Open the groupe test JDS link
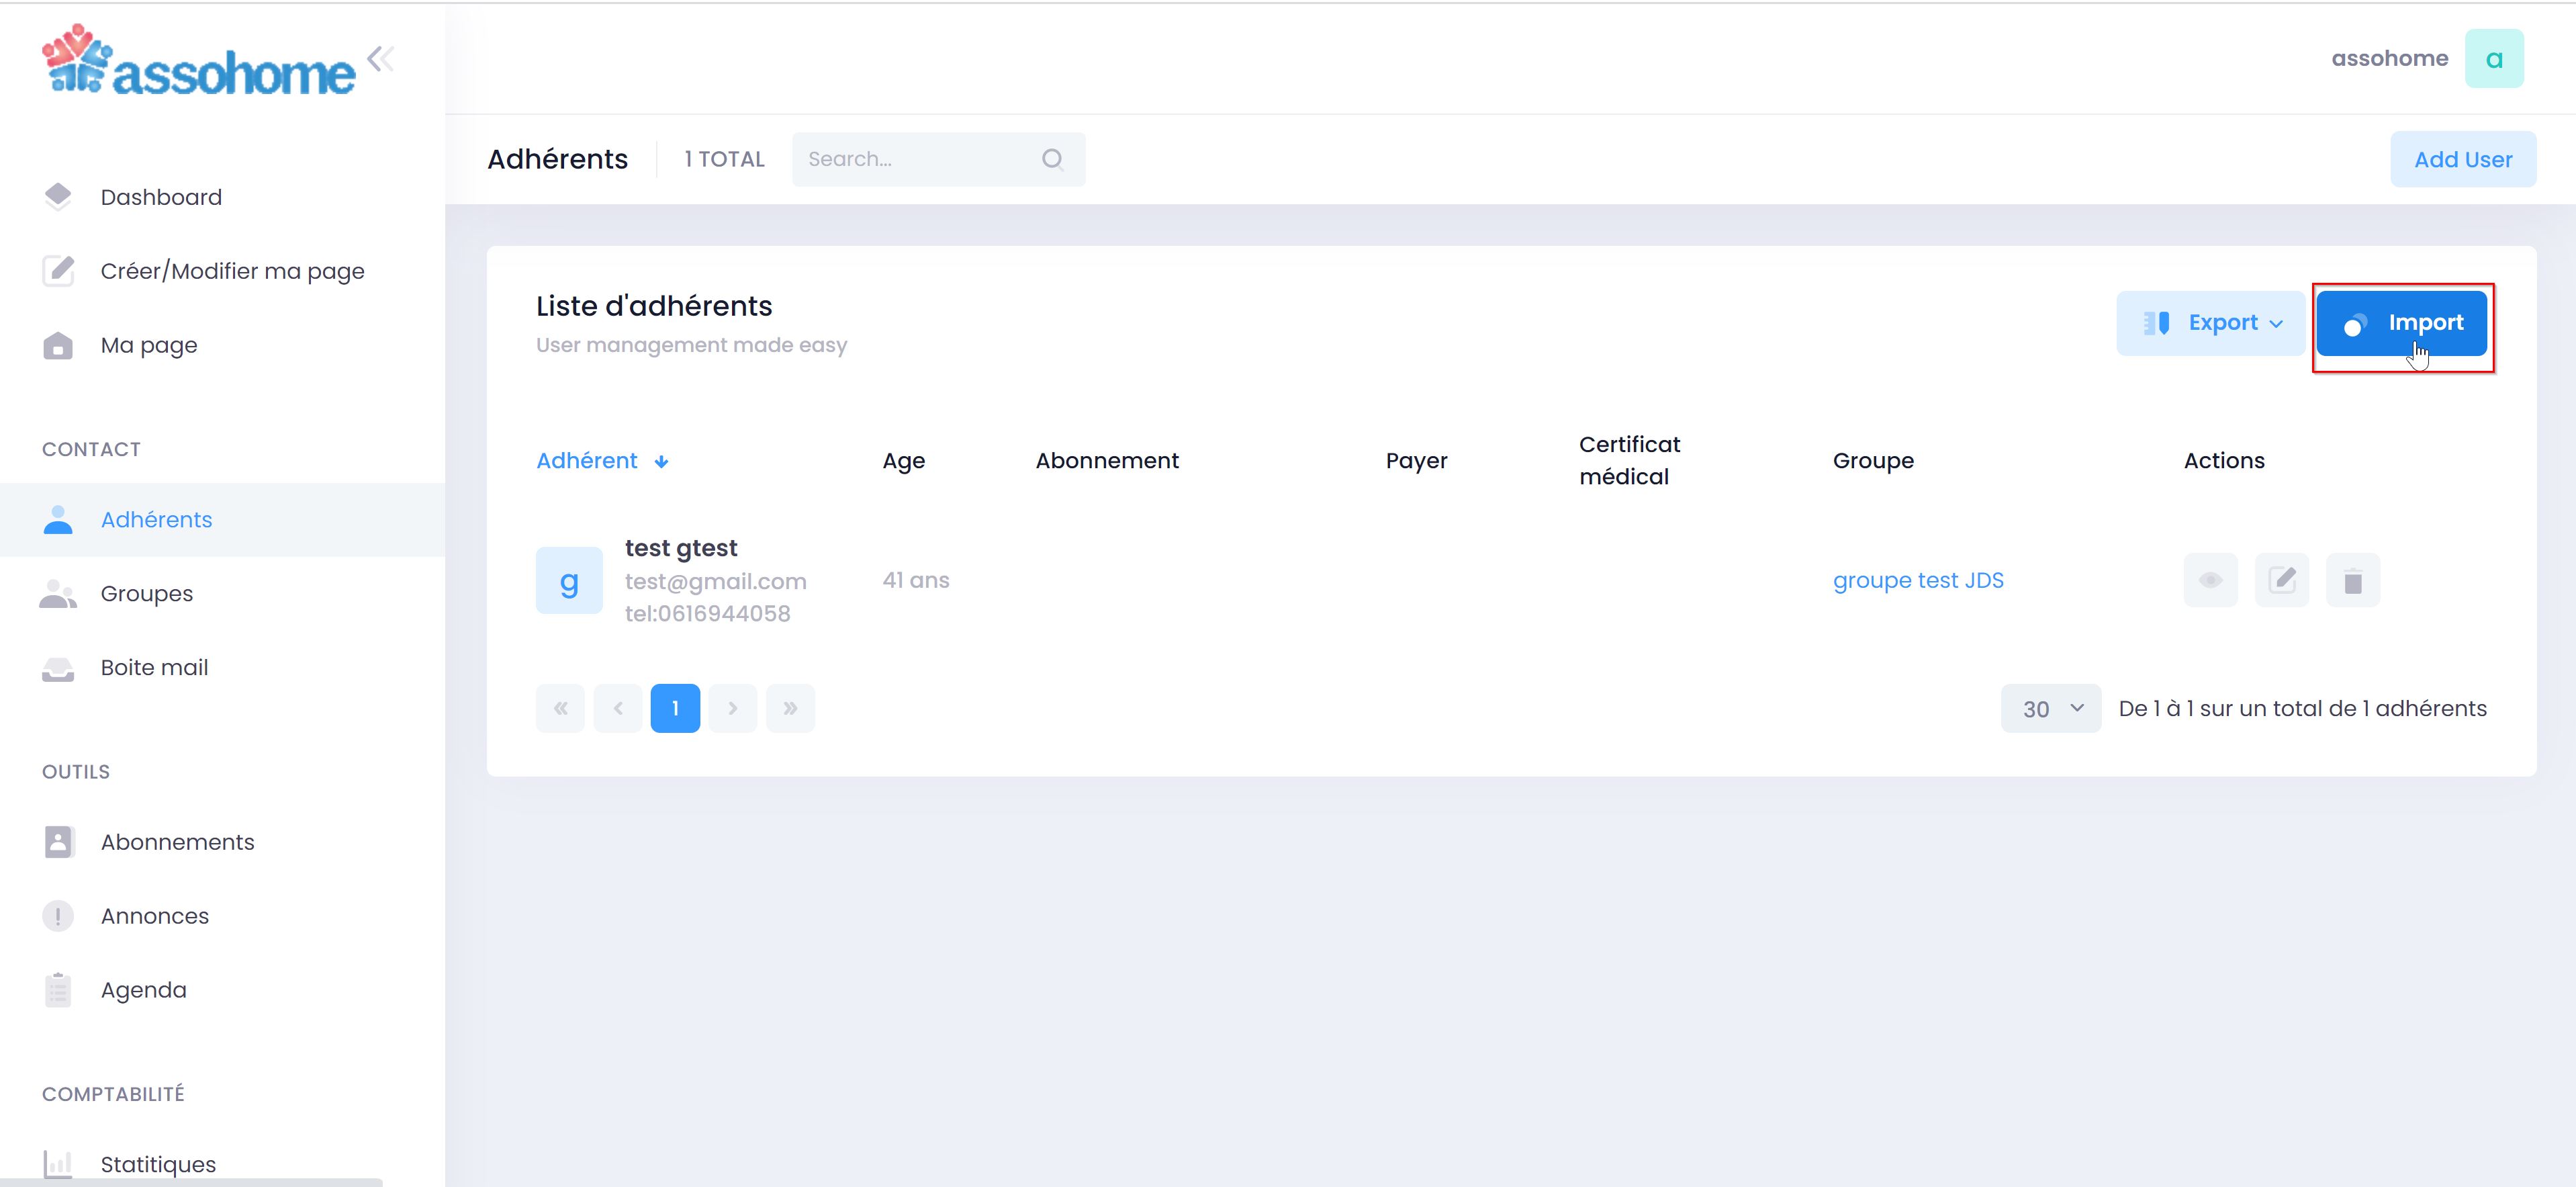Screen dimensions: 2576x1187 [1917, 580]
